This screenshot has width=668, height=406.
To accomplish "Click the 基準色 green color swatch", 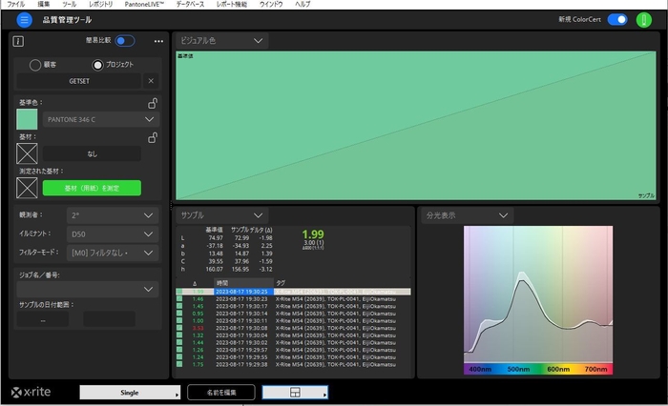I will 28,119.
